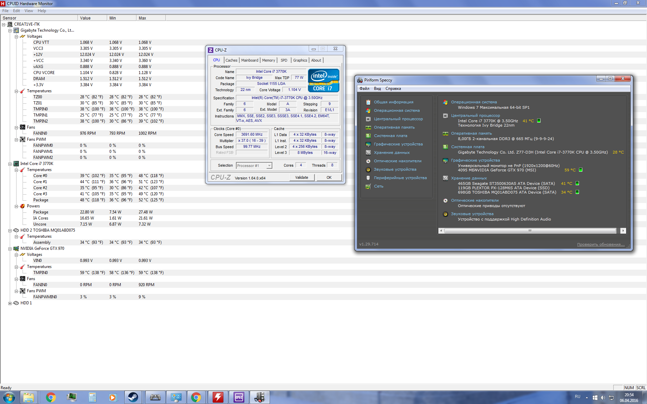Screen dimensions: 647x404
Task: Open View menu in Hardware Monitor
Action: tap(29, 11)
